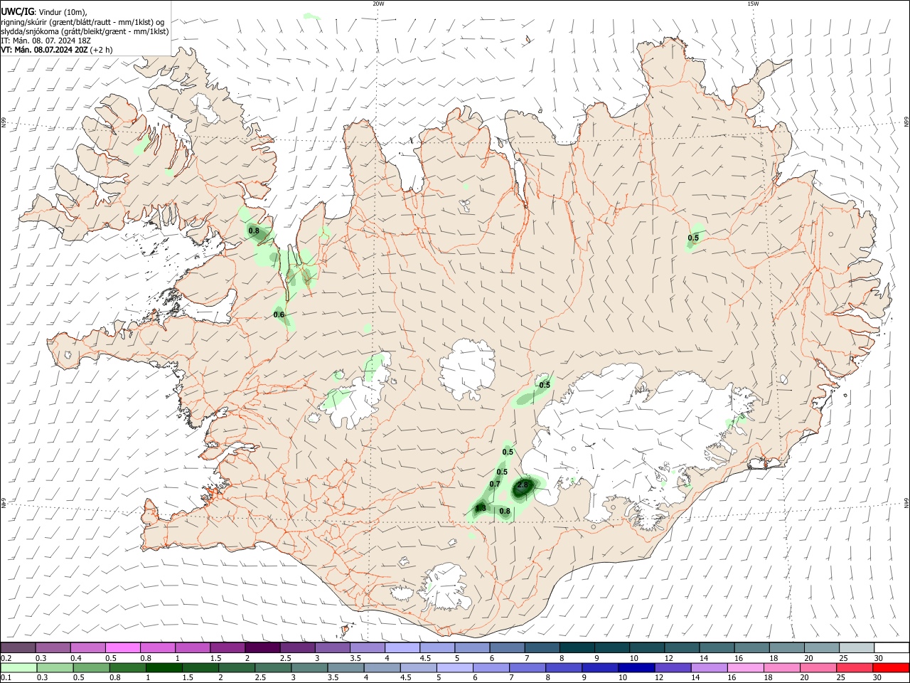Click the dark mauve 0.2 swatch in top legend row
The image size is (910, 683).
(x=18, y=648)
